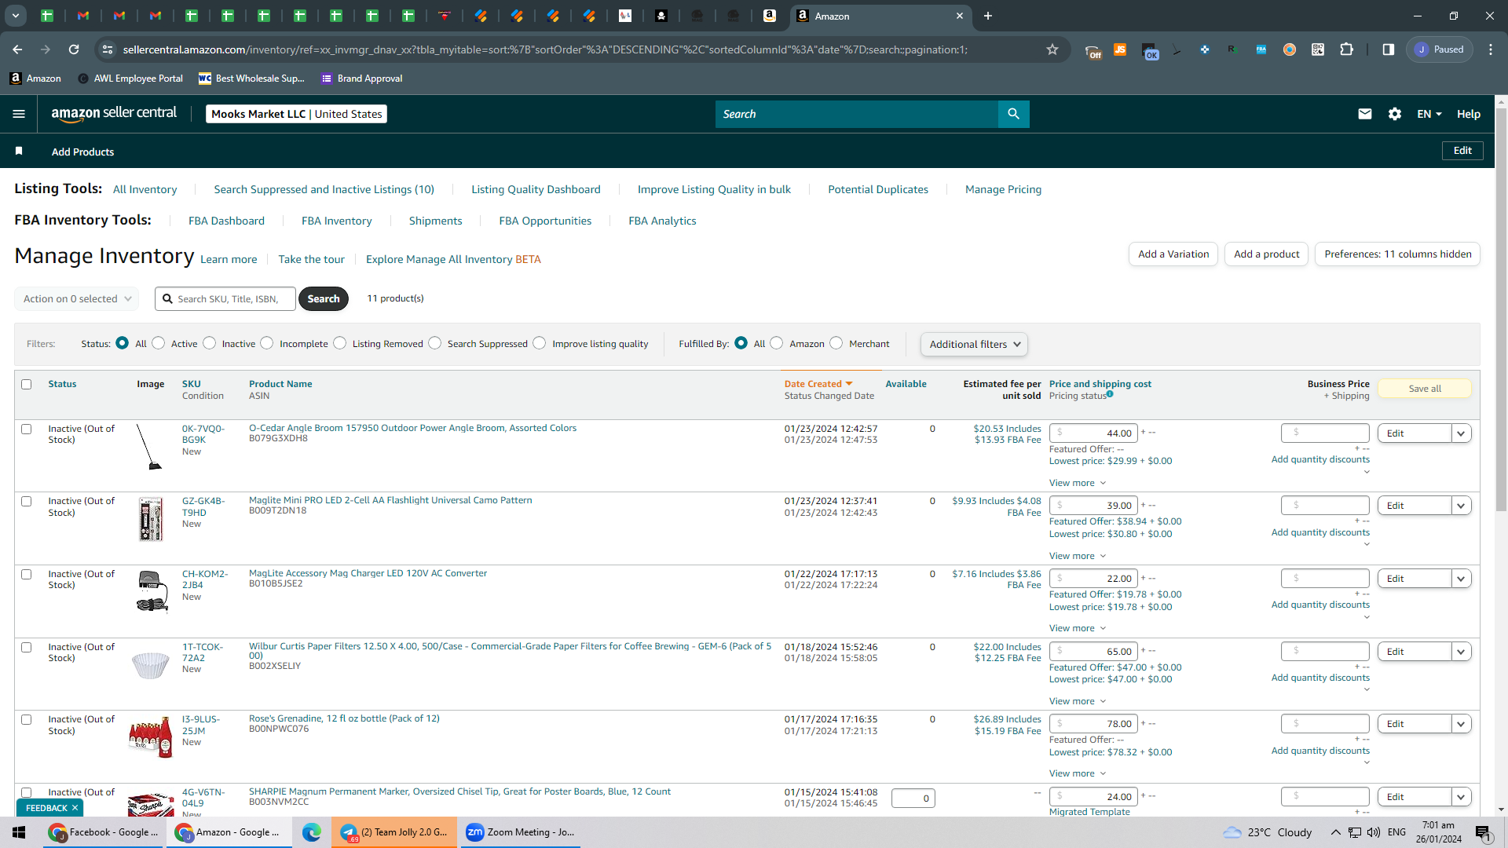The image size is (1508, 848).
Task: Sort by the Date Created column
Action: [x=818, y=384]
